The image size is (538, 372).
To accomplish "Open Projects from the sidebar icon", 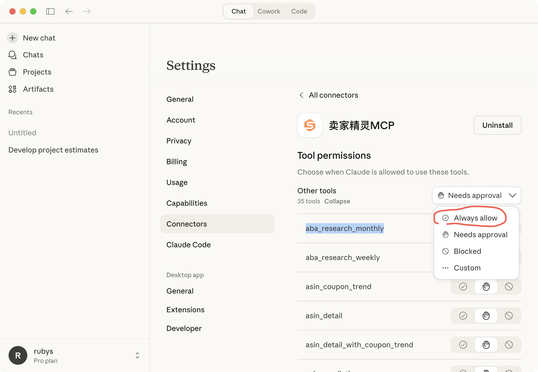I will 12,72.
